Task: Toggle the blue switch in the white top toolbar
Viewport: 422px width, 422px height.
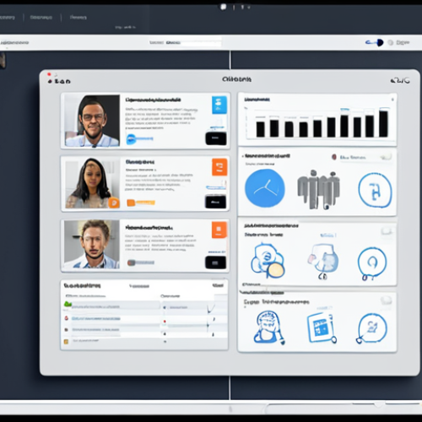Action: point(375,43)
